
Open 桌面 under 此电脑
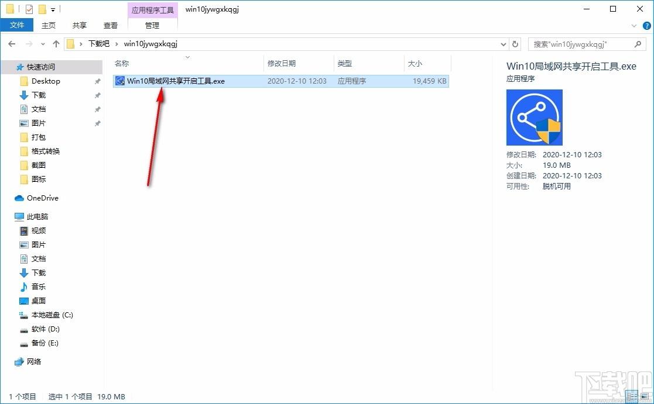39,301
